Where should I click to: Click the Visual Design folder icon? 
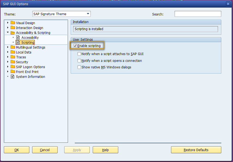13,23
